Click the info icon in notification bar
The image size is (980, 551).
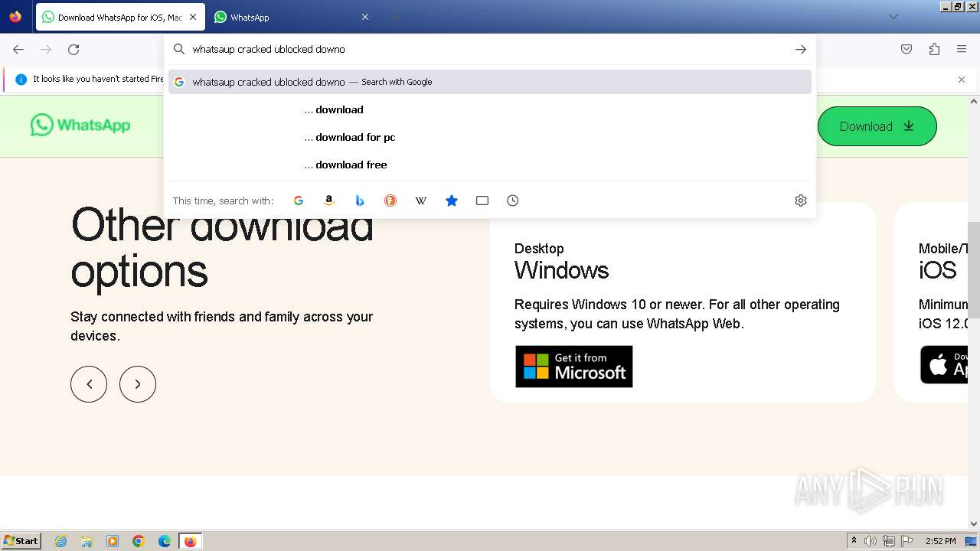[21, 79]
